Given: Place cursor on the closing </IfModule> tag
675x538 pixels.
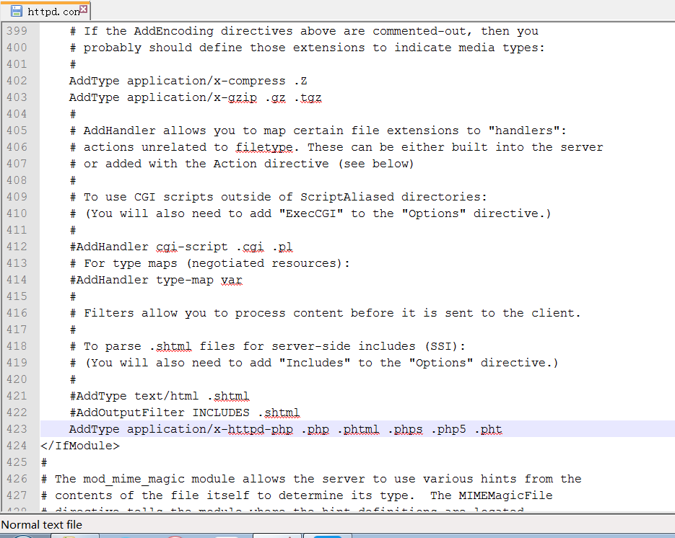Looking at the screenshot, I should (80, 446).
